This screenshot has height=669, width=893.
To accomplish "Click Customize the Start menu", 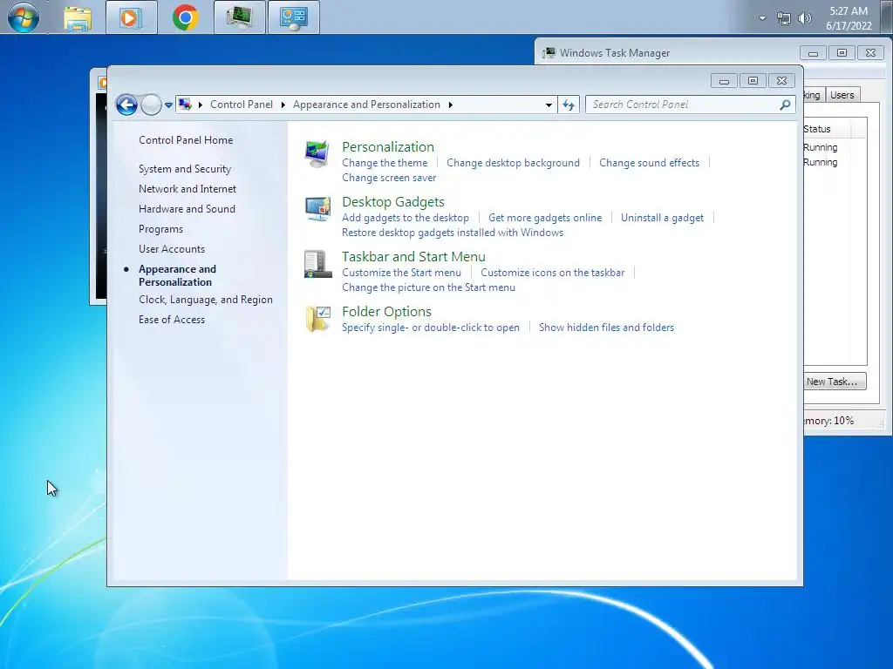I will 401,273.
